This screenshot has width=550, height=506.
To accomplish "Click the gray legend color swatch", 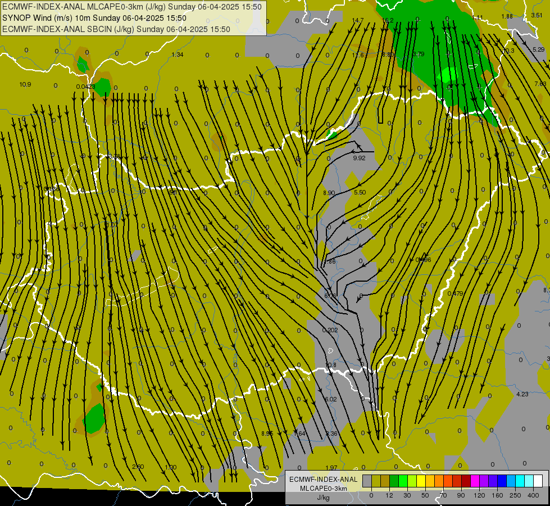I will click(x=367, y=481).
